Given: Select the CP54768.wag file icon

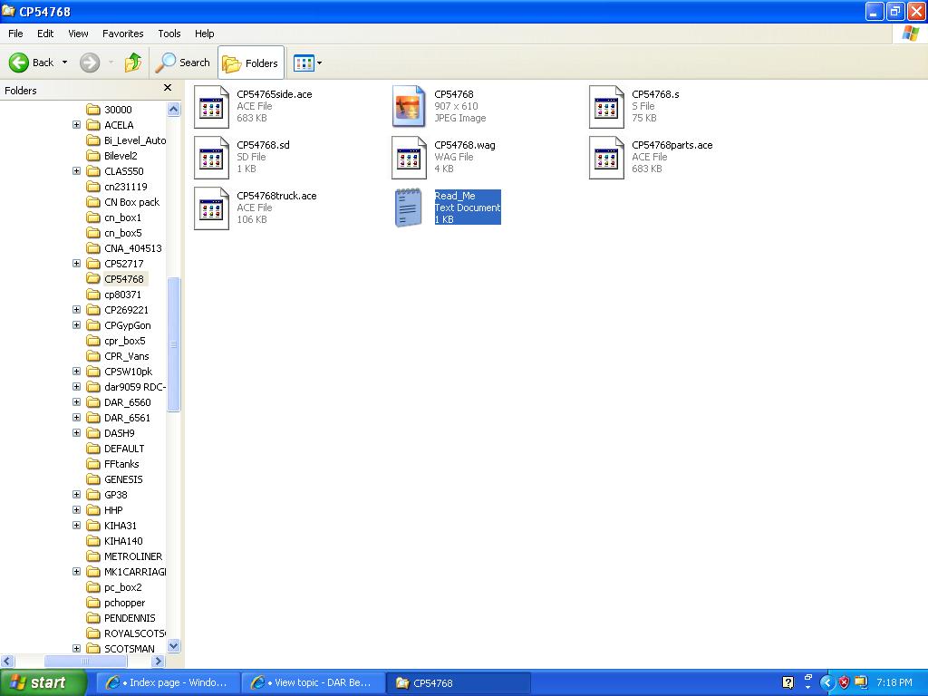Looking at the screenshot, I should coord(408,158).
